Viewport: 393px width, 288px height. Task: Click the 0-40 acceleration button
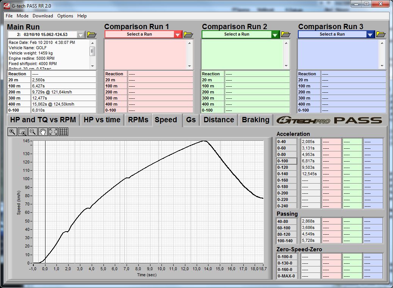tap(287, 142)
